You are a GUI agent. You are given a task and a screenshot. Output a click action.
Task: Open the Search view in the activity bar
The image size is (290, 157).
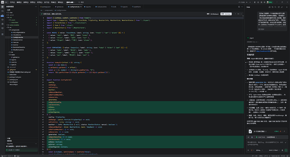3,11
